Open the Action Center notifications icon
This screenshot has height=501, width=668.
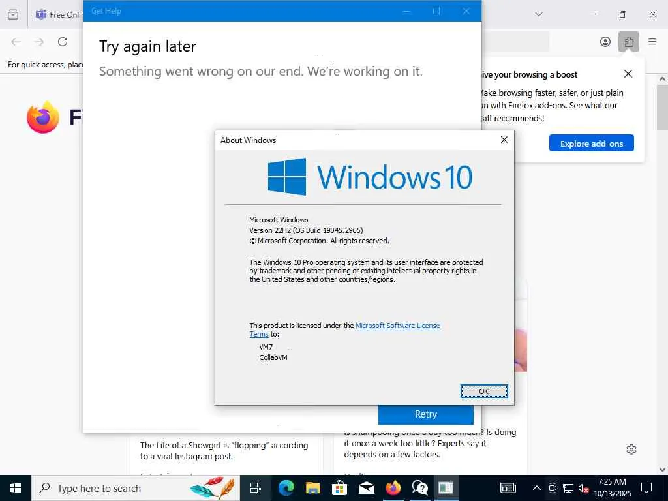tap(646, 488)
